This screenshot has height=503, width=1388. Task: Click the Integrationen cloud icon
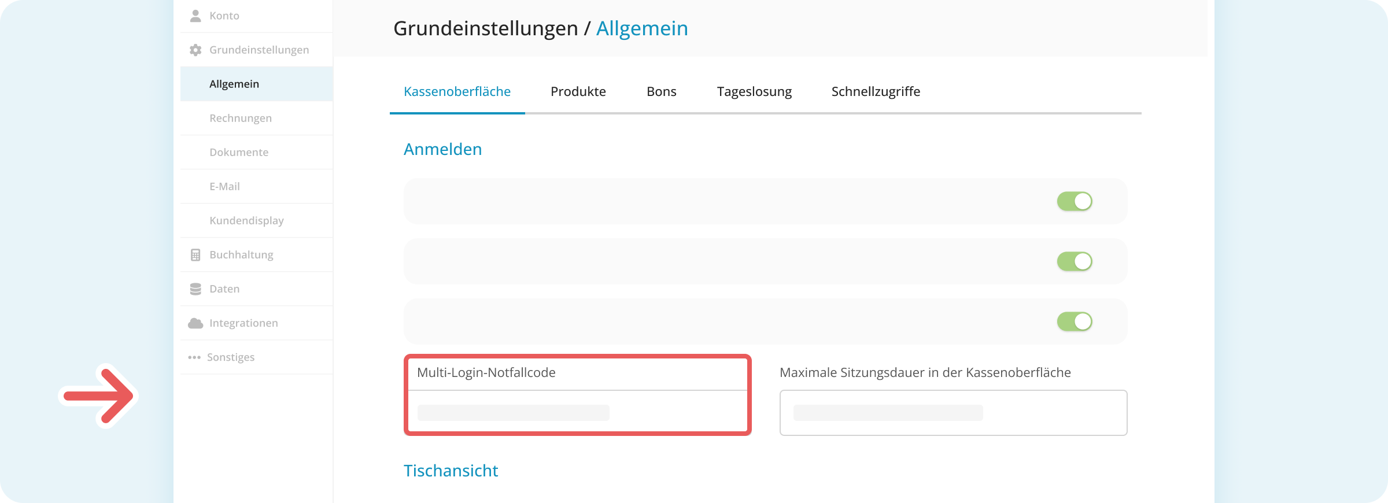195,323
